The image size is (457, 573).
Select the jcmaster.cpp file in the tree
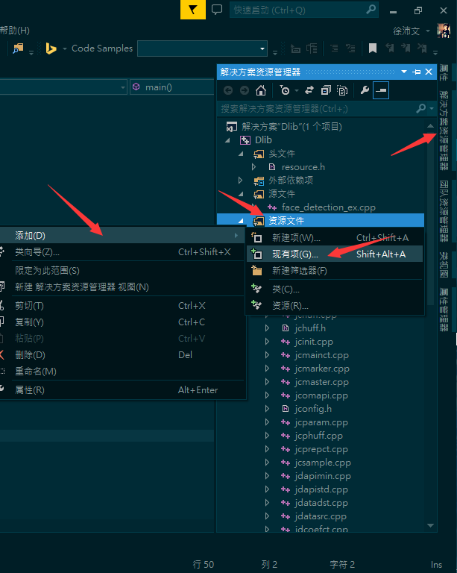321,382
